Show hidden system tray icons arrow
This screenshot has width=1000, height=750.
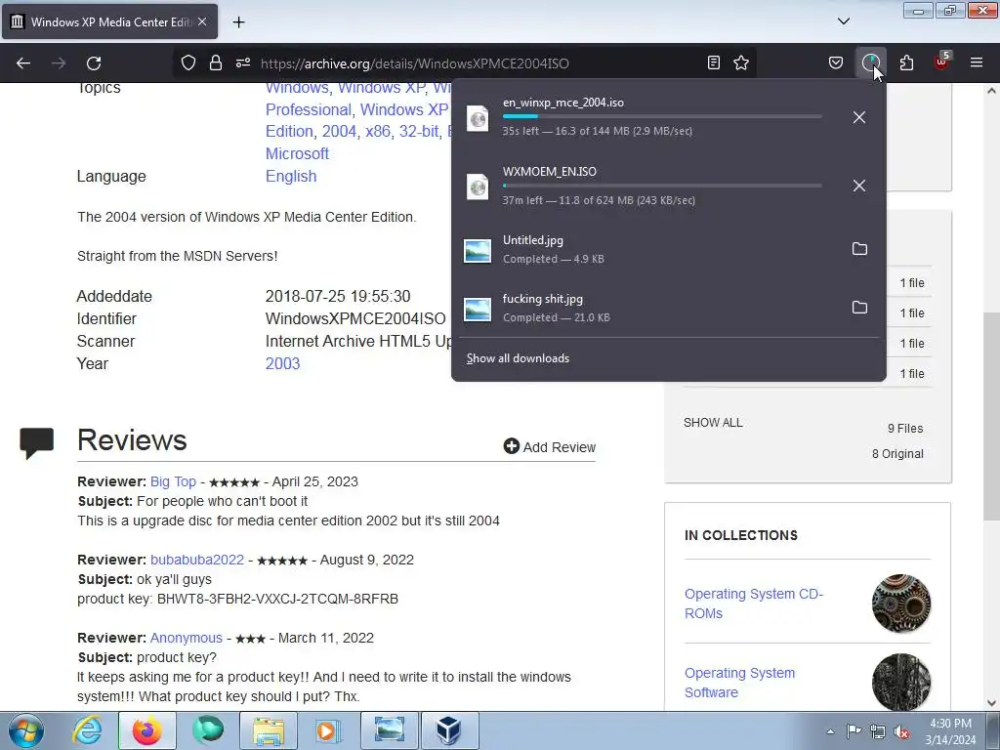pyautogui.click(x=830, y=731)
